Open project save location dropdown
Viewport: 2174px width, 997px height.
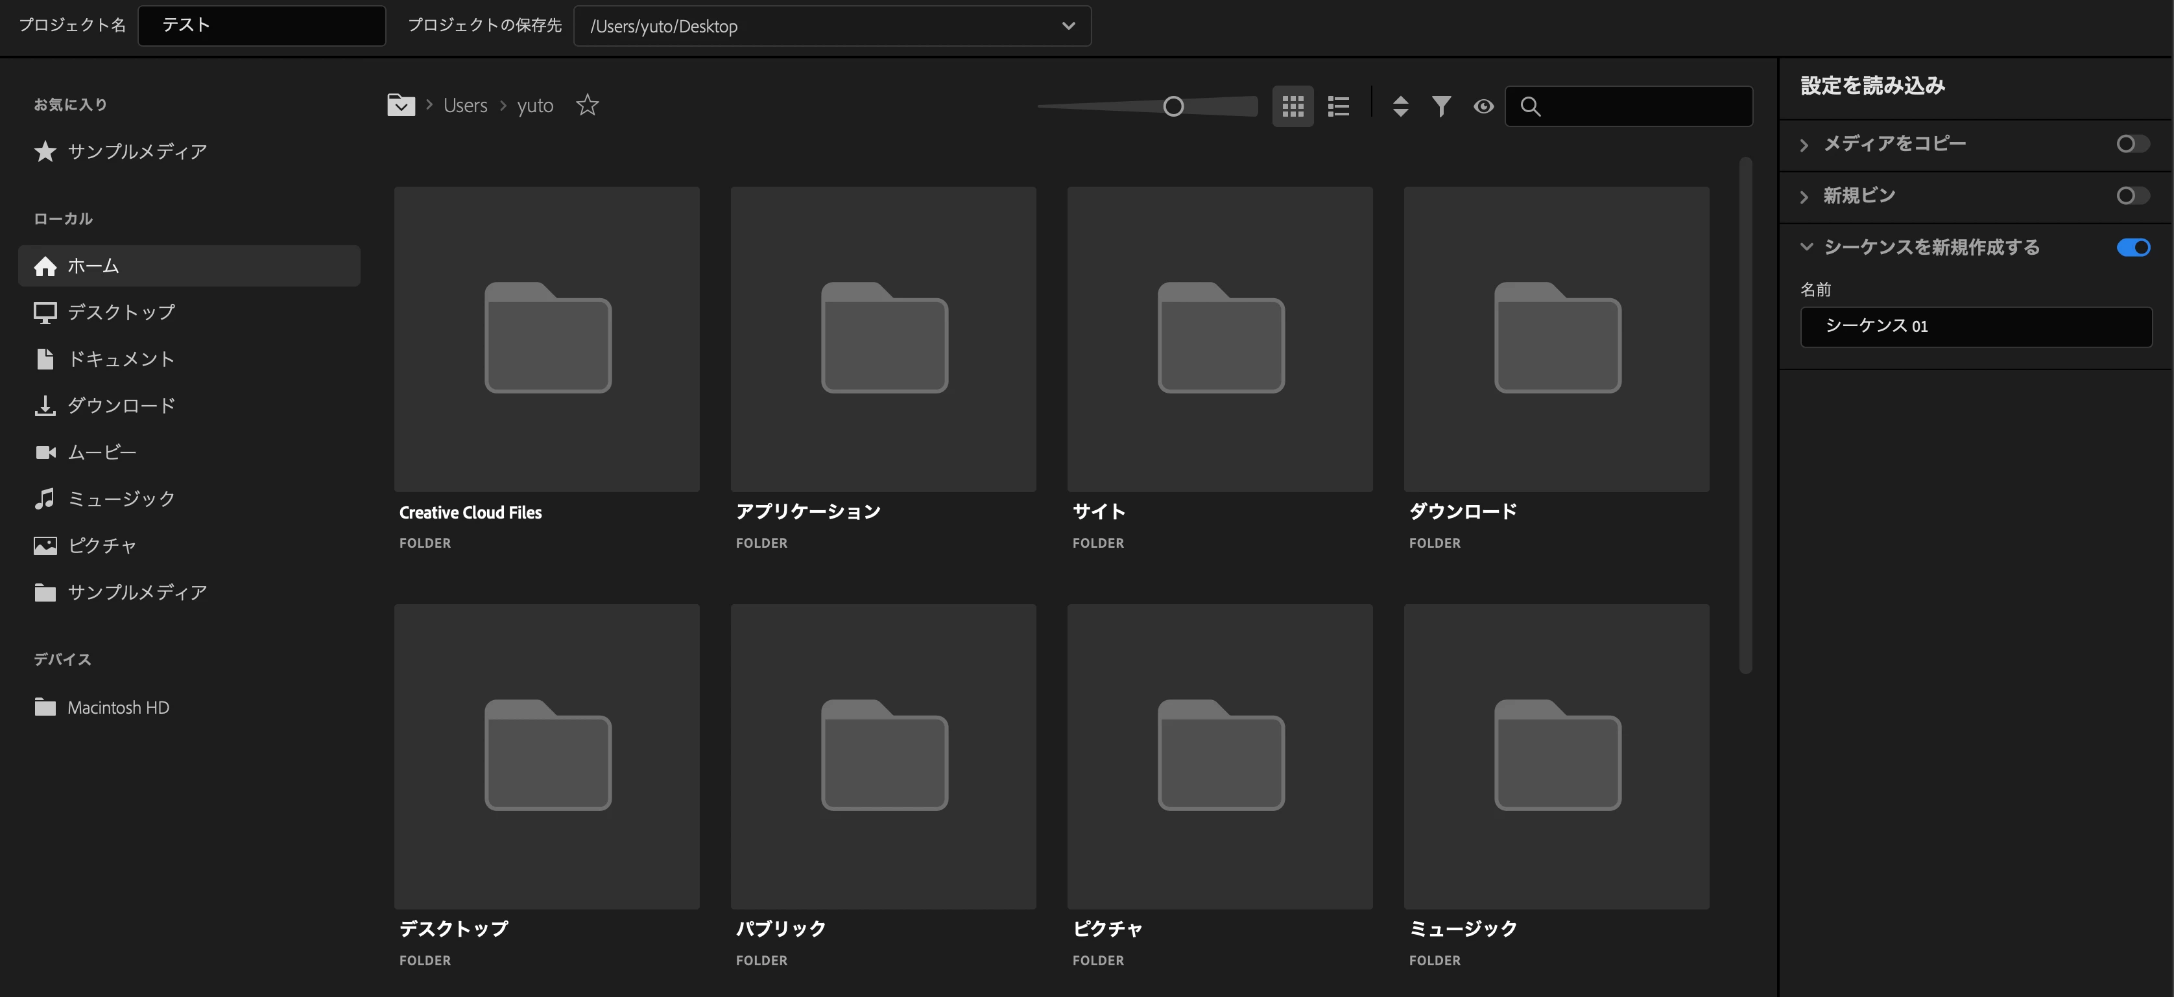pyautogui.click(x=1068, y=26)
